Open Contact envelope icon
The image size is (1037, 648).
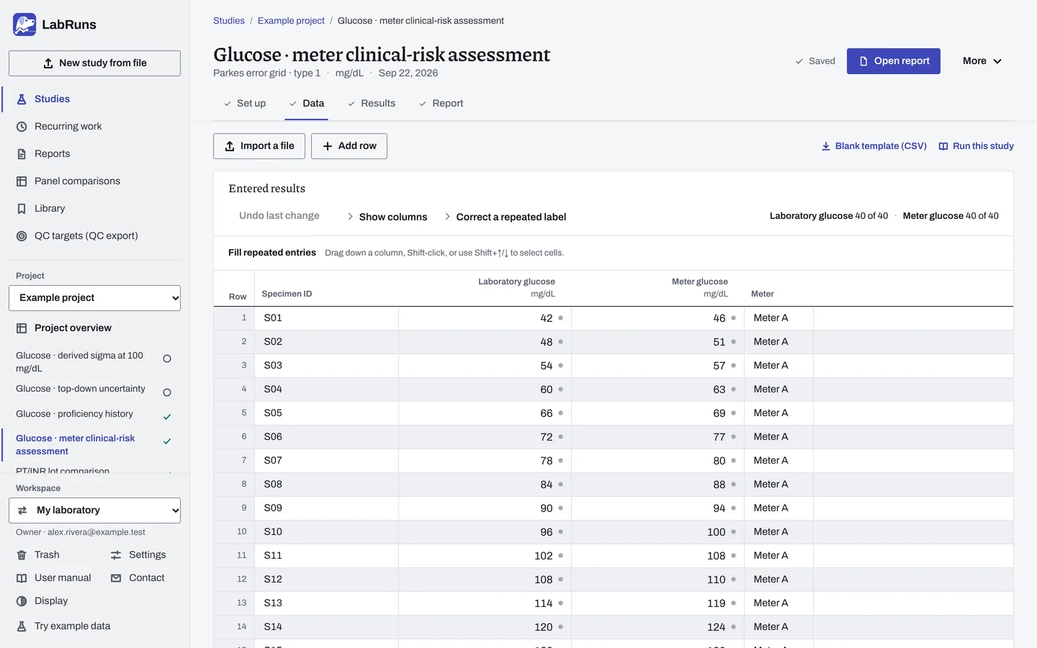pyautogui.click(x=116, y=578)
